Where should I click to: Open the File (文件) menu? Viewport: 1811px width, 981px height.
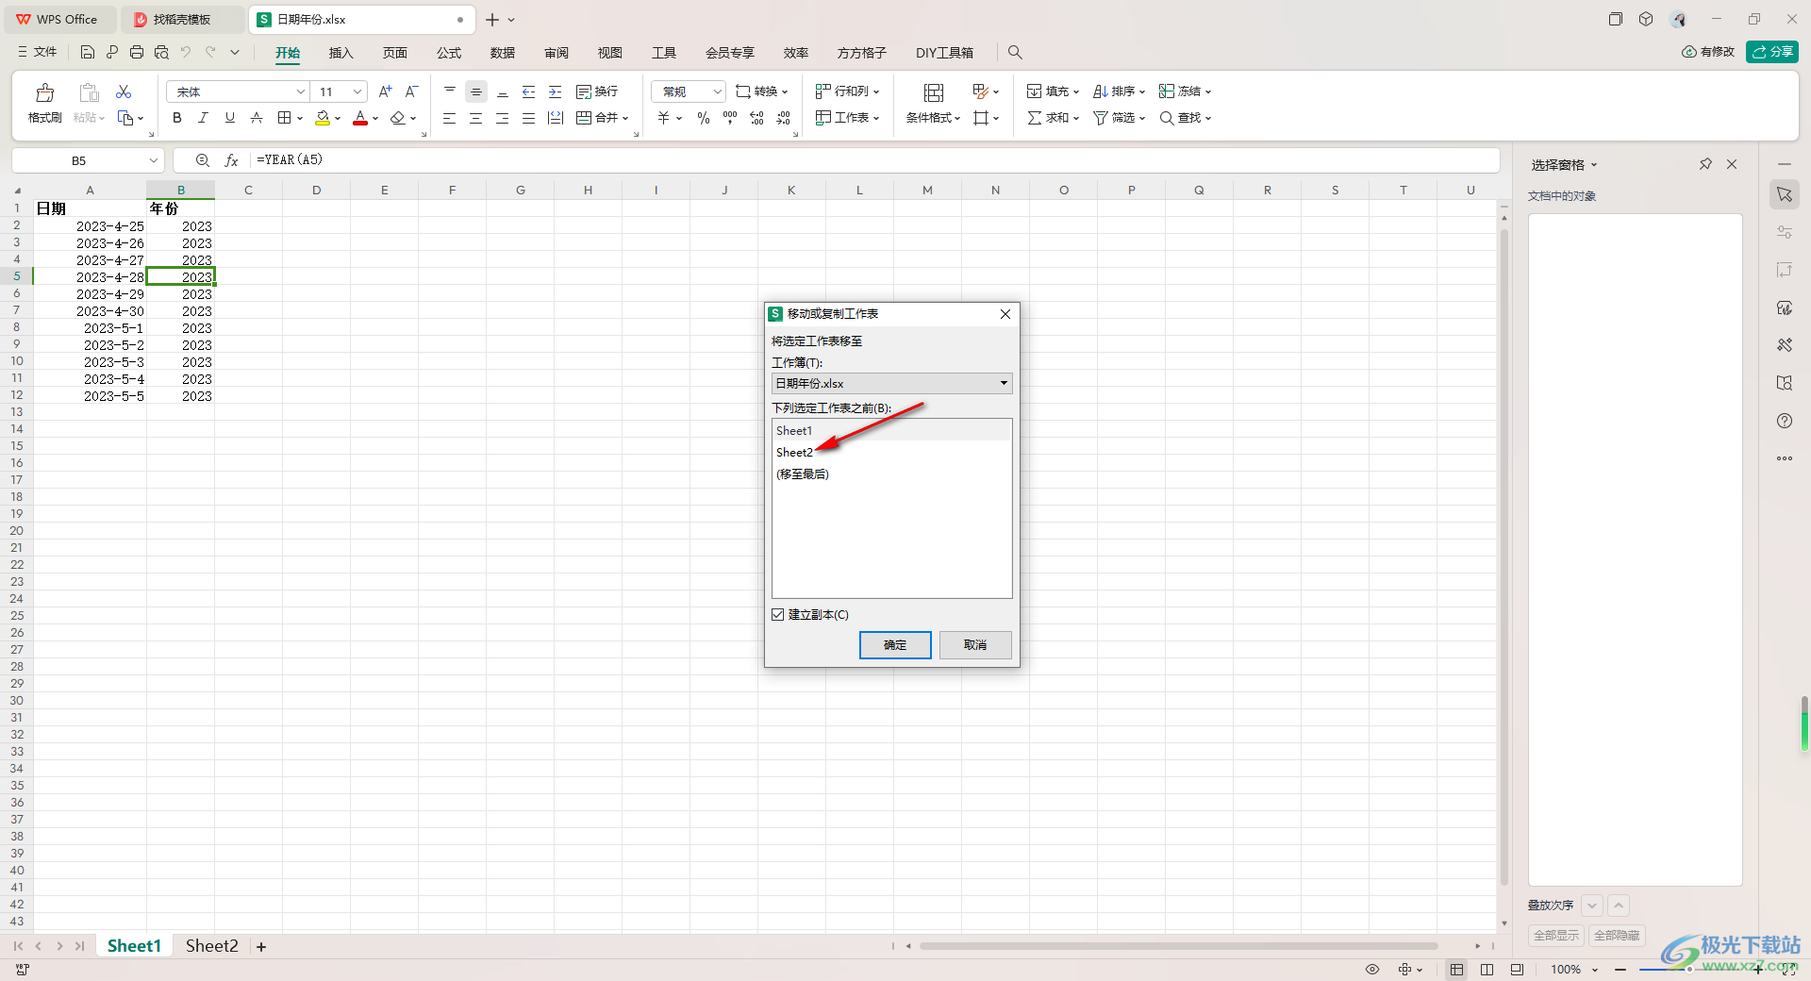coord(38,52)
